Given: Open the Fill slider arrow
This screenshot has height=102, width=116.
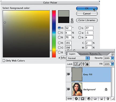Looking at the screenshot, I should 112,64.
